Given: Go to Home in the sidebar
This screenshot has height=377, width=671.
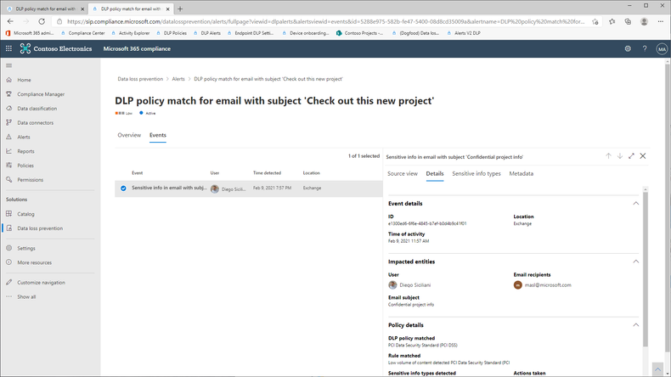Looking at the screenshot, I should [x=24, y=80].
